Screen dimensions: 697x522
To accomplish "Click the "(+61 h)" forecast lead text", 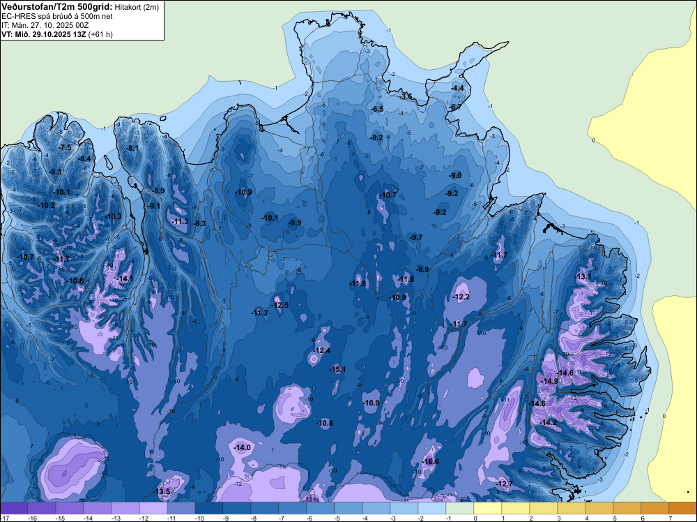I will coord(100,34).
